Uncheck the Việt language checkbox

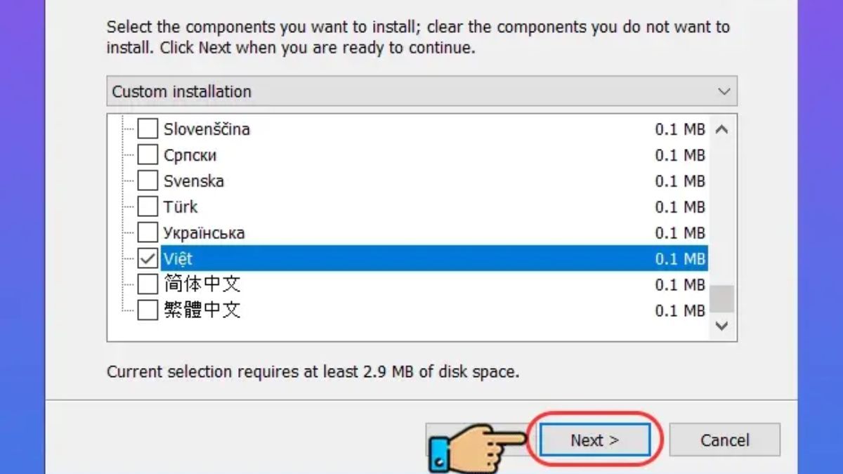[148, 259]
